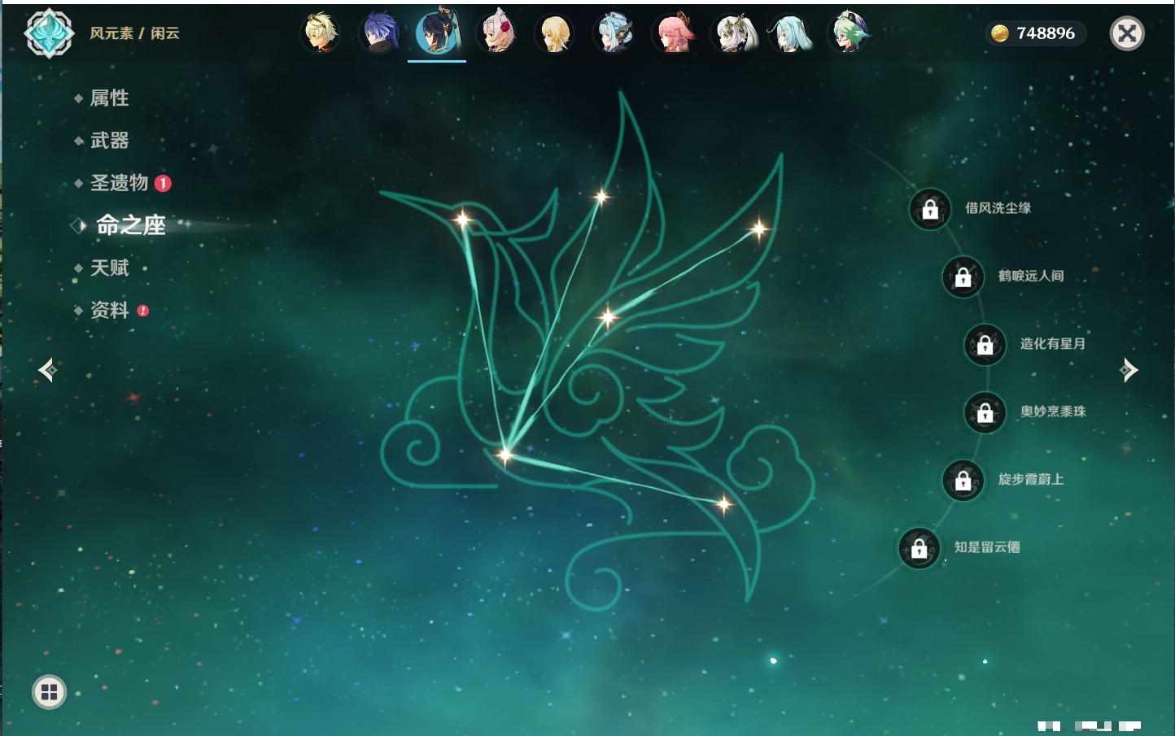Viewport: 1175px width, 736px height.
Task: Select the locked 旋步霞蔚上 constellation node
Action: pos(963,480)
